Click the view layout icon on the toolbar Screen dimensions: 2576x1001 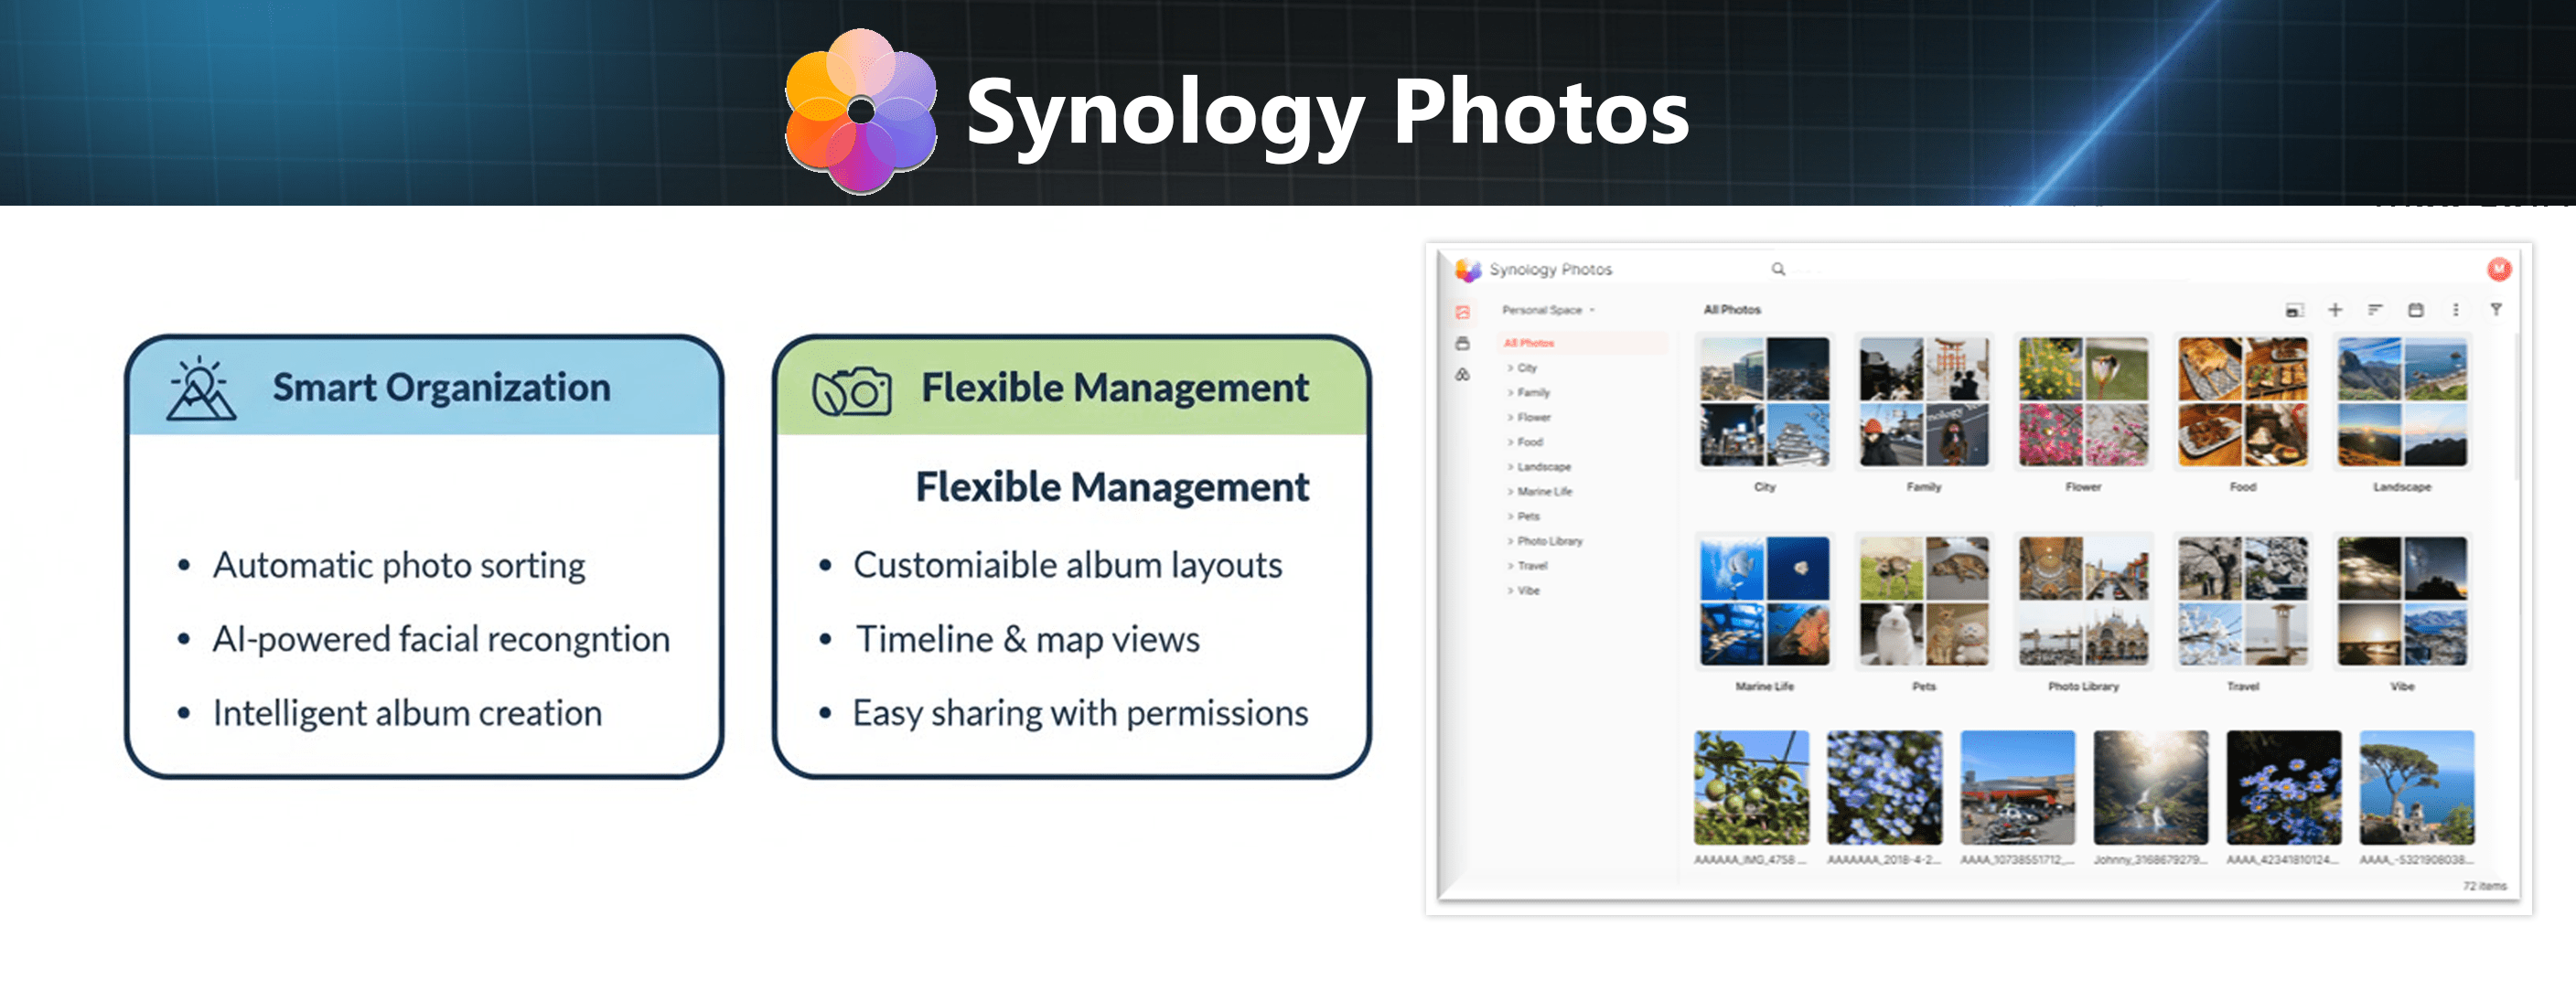point(2296,310)
